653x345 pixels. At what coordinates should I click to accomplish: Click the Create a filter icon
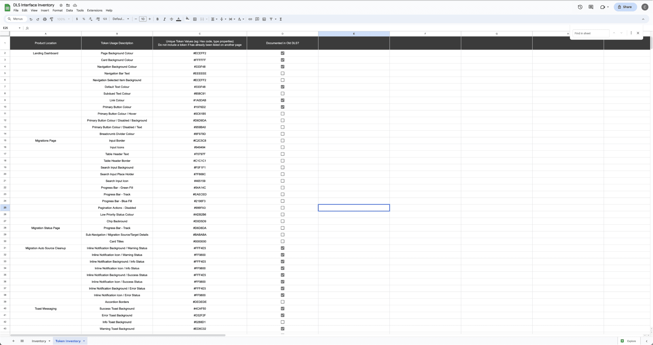pyautogui.click(x=271, y=19)
